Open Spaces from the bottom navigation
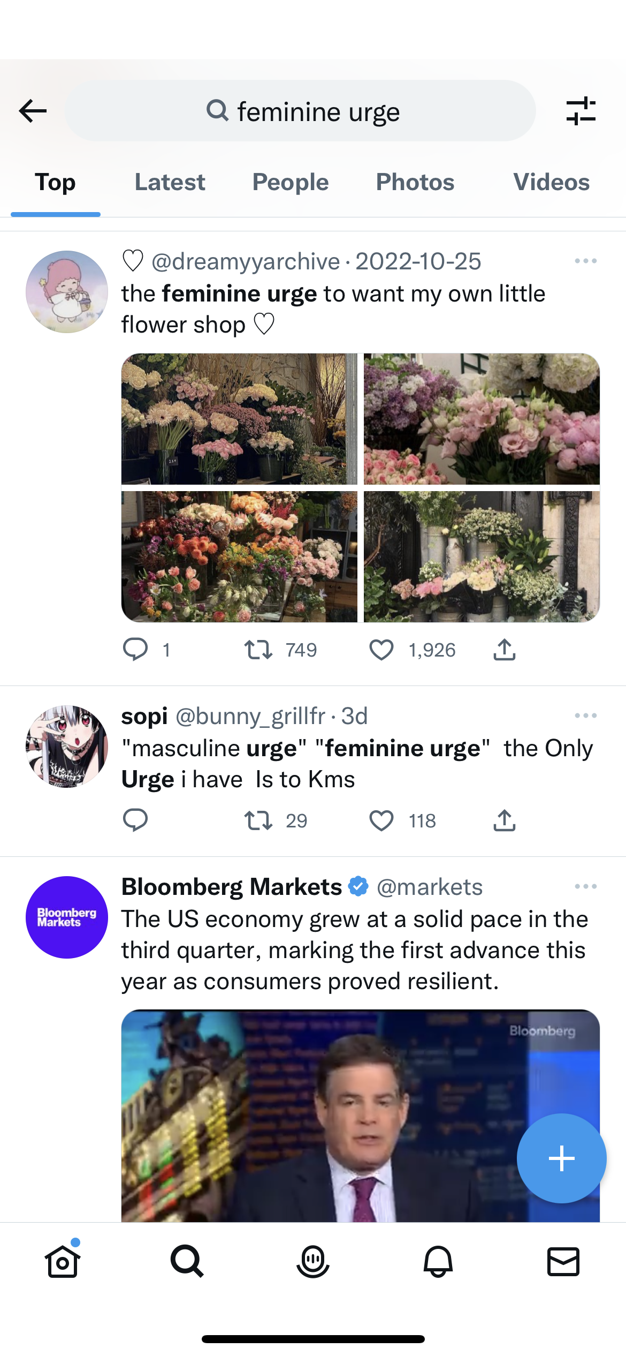626x1356 pixels. tap(313, 1261)
